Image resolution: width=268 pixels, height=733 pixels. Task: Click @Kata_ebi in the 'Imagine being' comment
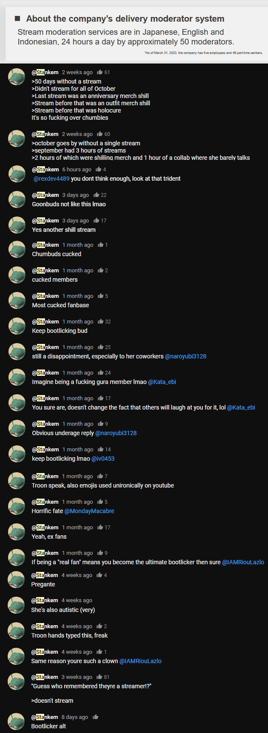[x=162, y=382]
